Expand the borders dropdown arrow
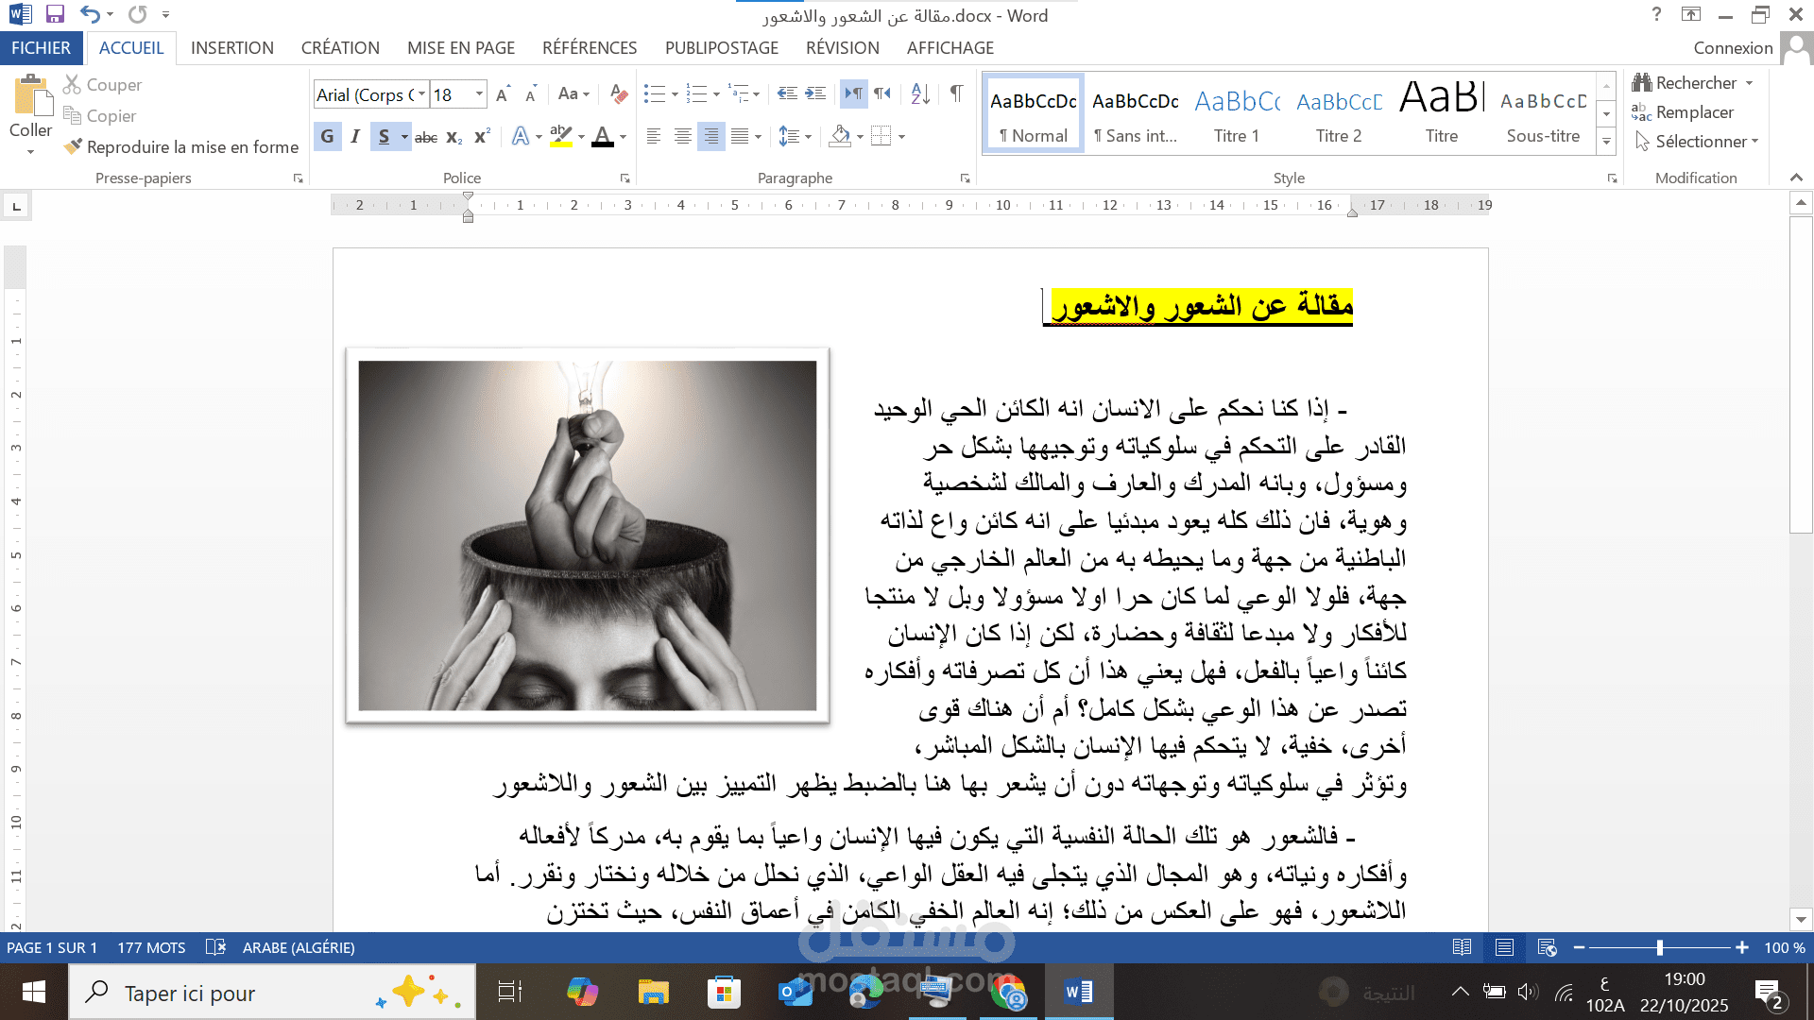This screenshot has width=1814, height=1020. click(x=902, y=137)
